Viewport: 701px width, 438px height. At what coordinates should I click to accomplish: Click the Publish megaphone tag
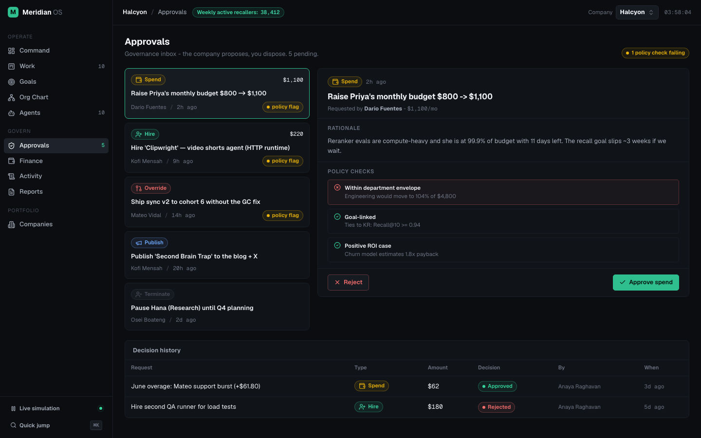click(x=149, y=243)
